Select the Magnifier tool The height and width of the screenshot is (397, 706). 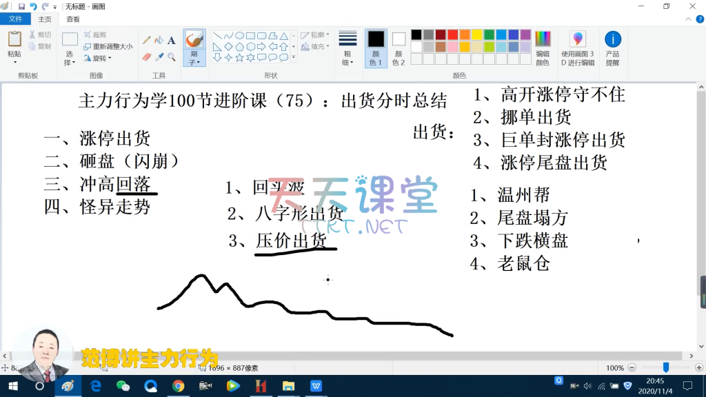171,57
